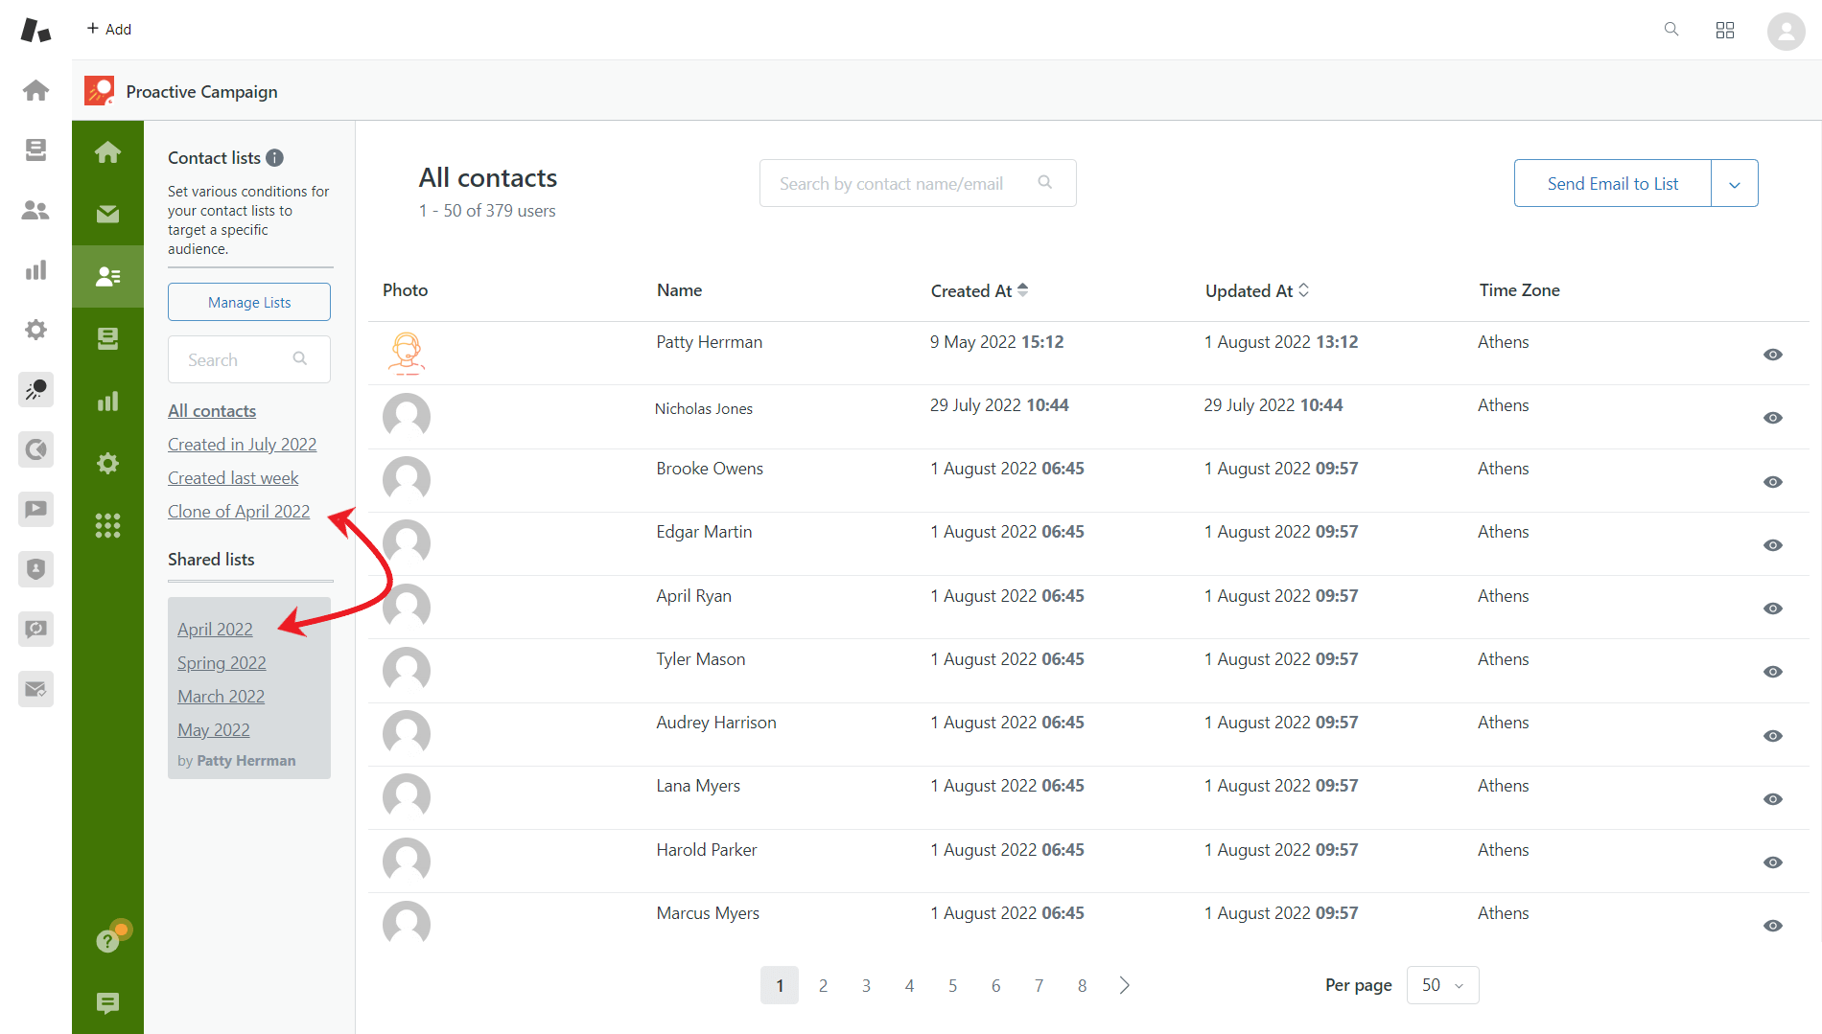View Harold Parker contact eye icon
The image size is (1822, 1034).
pyautogui.click(x=1772, y=862)
